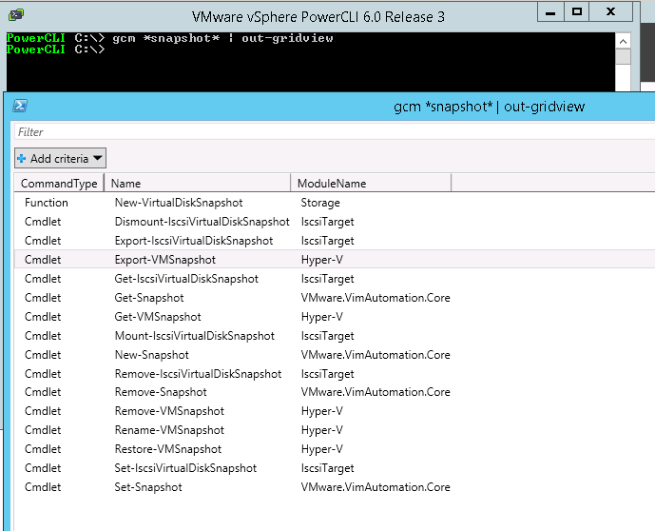Screen dimensions: 655x531
Task: Select the Remove-IscsiVirtualDiskSnapshot row
Action: pos(335,374)
